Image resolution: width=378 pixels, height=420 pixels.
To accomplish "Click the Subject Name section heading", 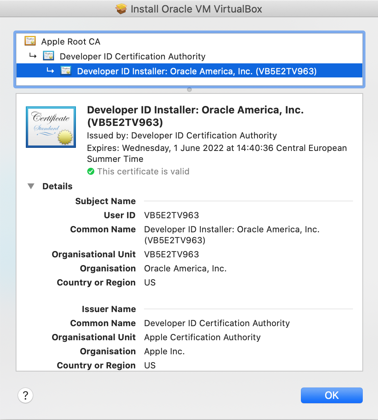I will coord(105,201).
